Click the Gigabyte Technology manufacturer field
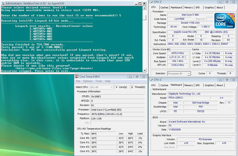 click(200, 94)
